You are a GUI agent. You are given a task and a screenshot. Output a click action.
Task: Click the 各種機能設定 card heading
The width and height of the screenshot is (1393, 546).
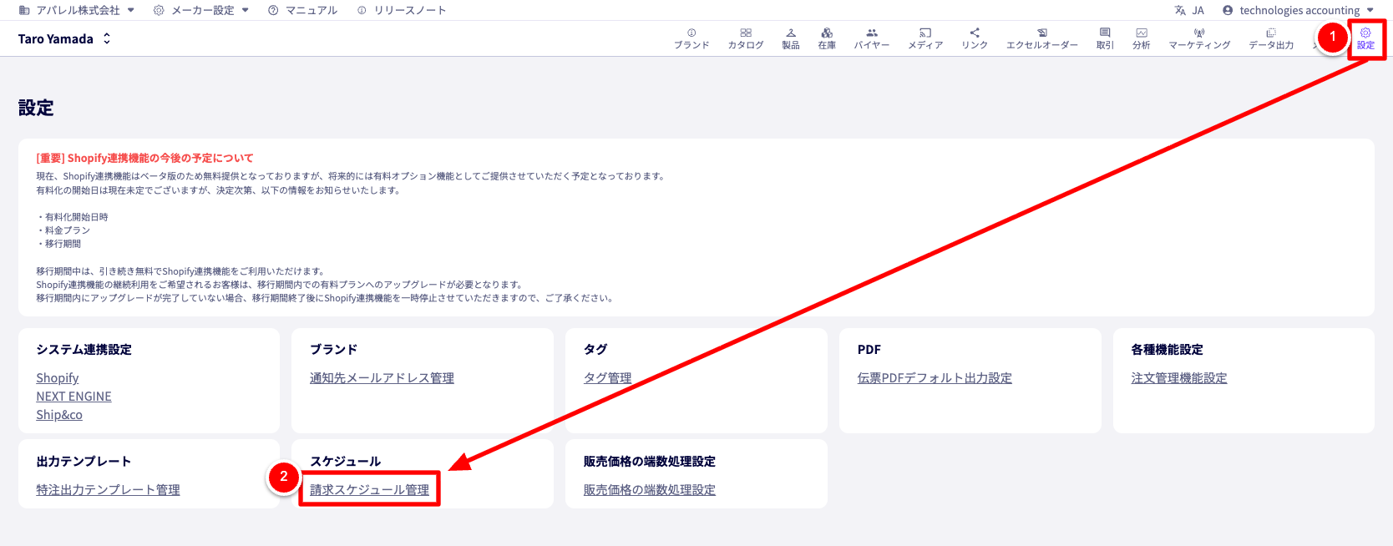[1167, 350]
